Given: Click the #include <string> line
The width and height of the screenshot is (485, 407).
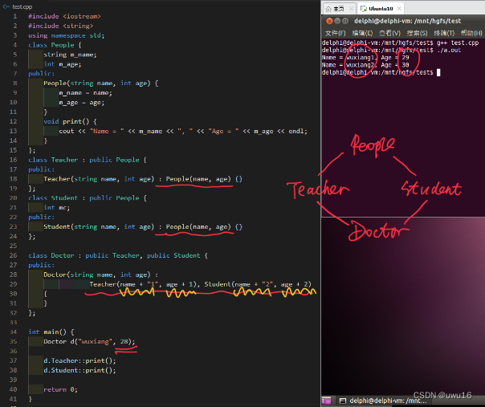Looking at the screenshot, I should click(61, 26).
